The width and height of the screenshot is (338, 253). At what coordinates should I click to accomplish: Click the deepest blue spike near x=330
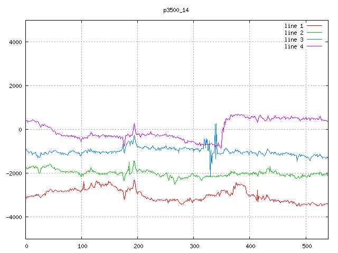coord(211,175)
